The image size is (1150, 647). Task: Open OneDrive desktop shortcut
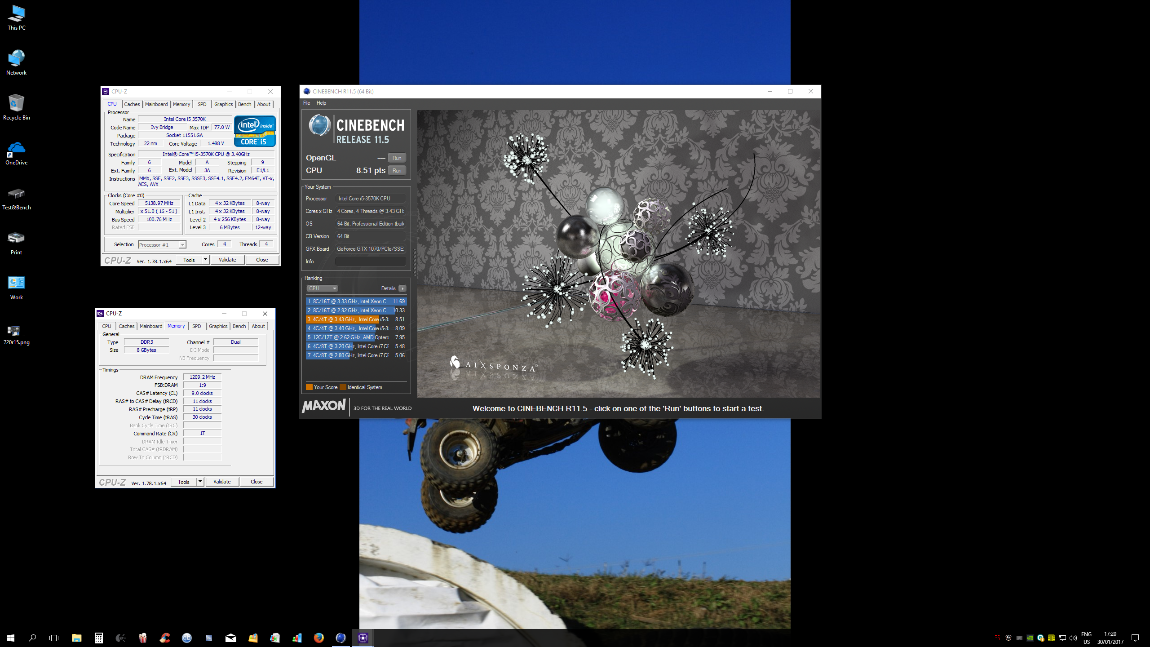point(17,153)
